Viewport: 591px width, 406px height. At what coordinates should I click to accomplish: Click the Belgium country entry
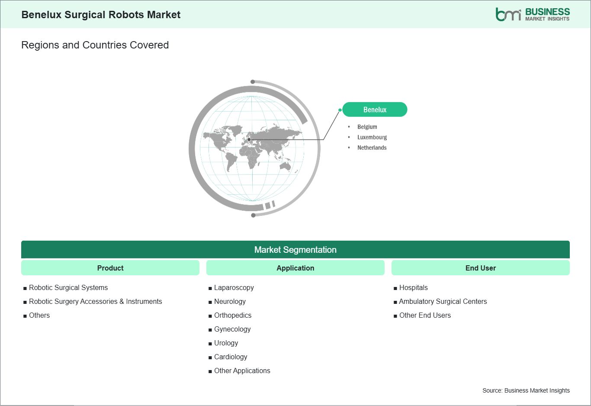(367, 127)
